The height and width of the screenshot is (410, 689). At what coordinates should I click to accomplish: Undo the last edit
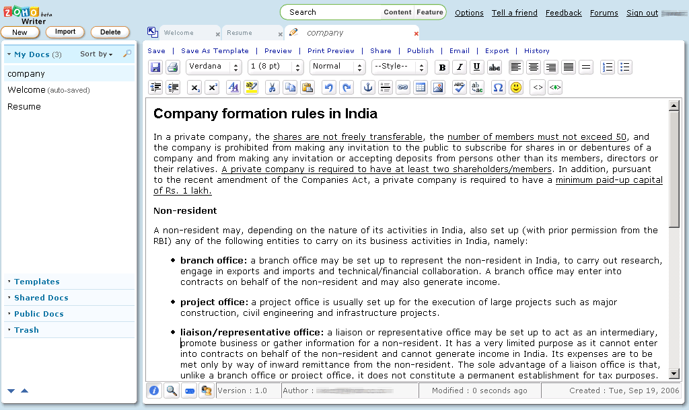pos(328,87)
